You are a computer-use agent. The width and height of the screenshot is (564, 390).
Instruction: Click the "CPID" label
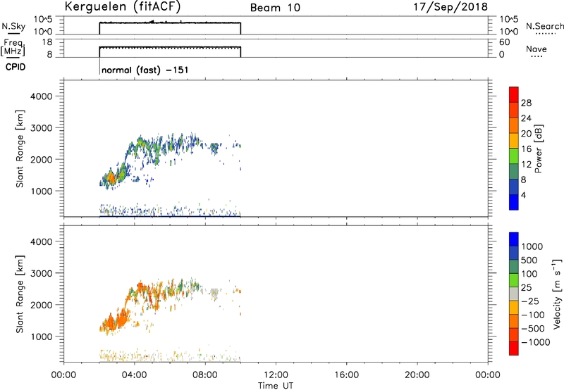[x=16, y=67]
